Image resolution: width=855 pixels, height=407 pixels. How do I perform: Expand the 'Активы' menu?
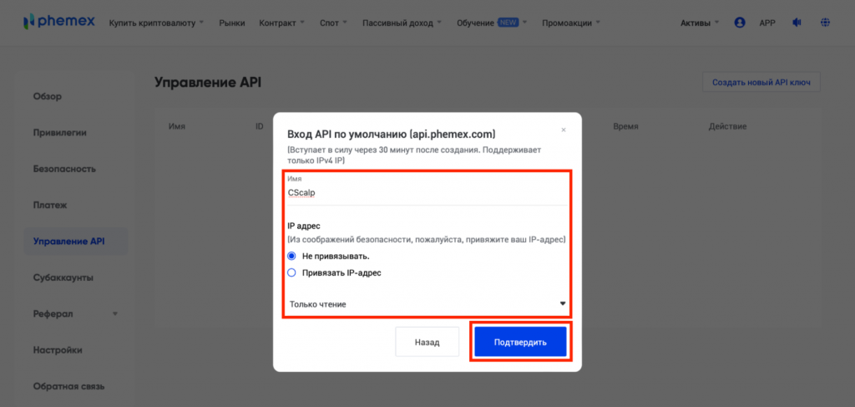click(701, 23)
